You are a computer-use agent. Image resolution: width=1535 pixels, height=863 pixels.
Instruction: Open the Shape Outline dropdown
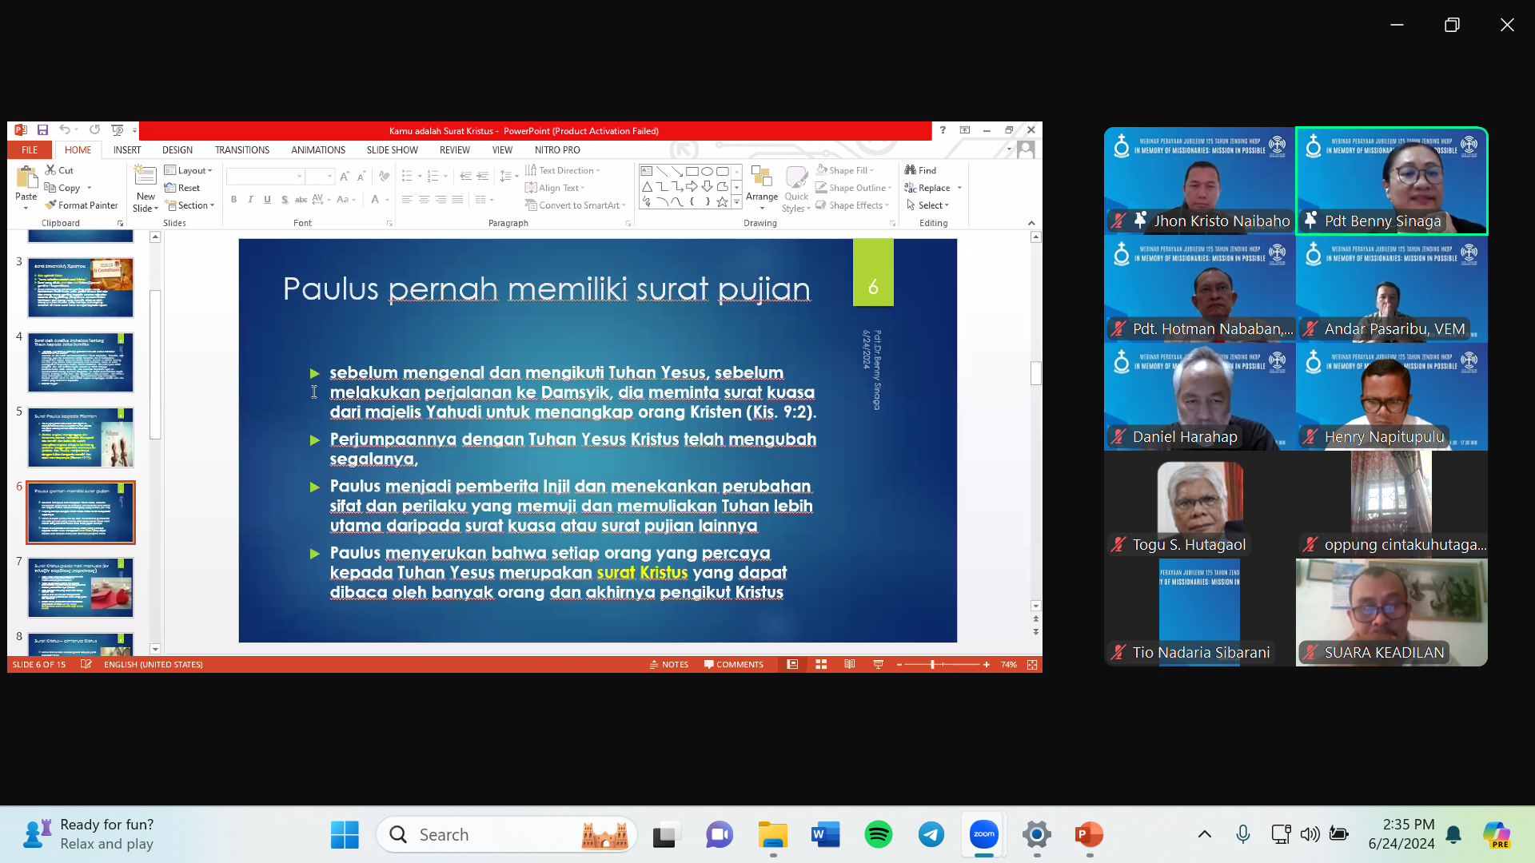[853, 188]
